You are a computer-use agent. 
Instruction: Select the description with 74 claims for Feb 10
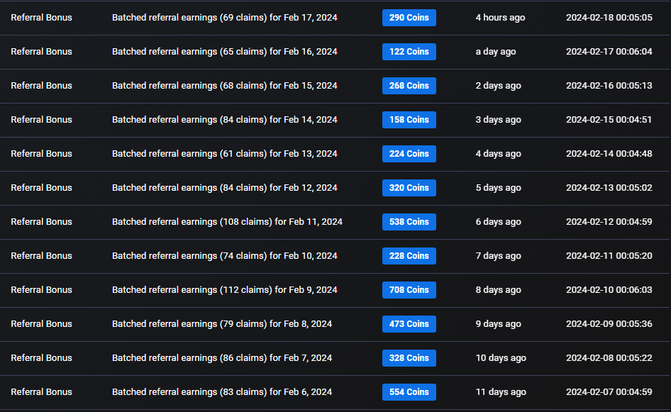(x=225, y=256)
